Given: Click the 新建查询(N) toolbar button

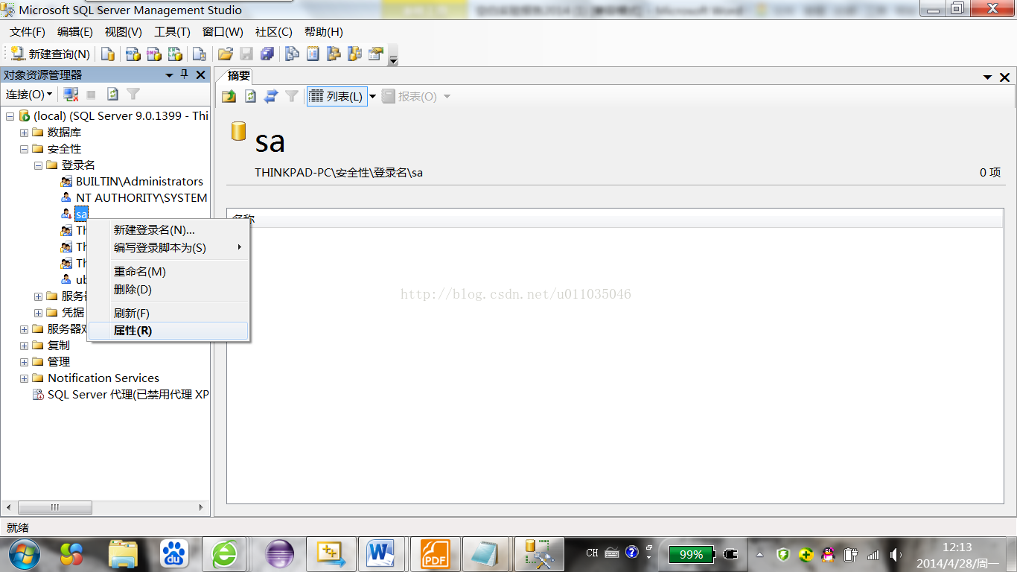Looking at the screenshot, I should pyautogui.click(x=50, y=54).
